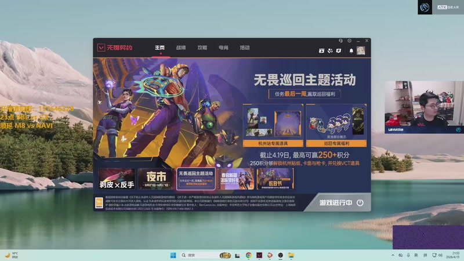Click the microphone tray icon
This screenshot has height=261, width=464.
(408, 255)
